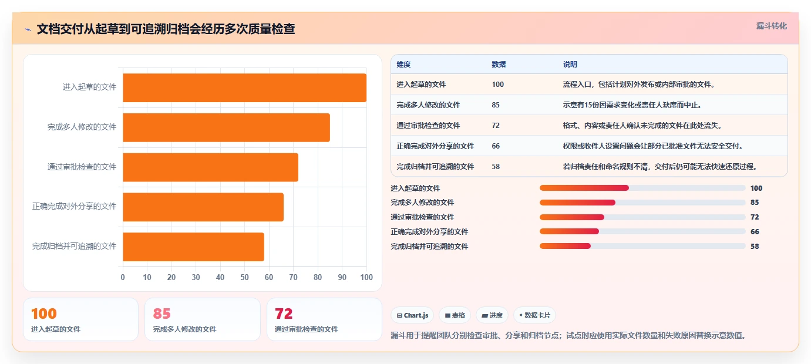Click the 表格 chip
811x364 pixels.
tap(455, 315)
